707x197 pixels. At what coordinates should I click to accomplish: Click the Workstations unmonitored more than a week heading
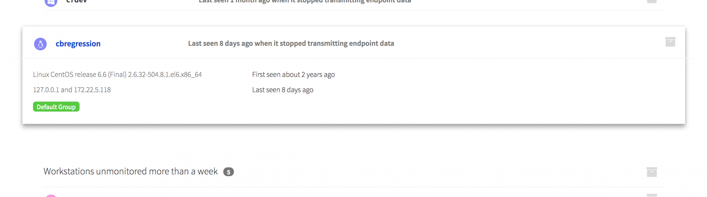point(130,171)
